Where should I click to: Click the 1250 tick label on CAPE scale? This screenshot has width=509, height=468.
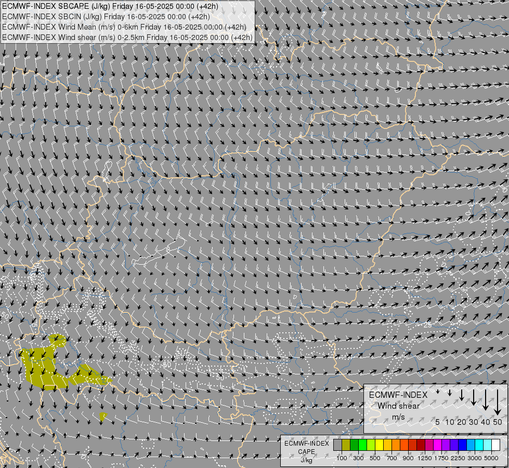click(425, 458)
